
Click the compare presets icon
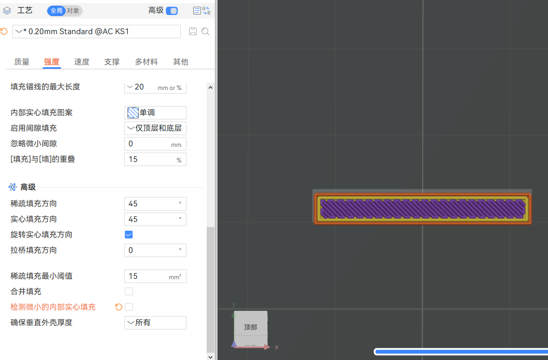click(207, 11)
